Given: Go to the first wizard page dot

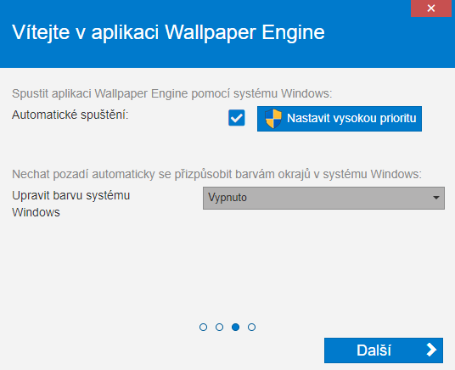Looking at the screenshot, I should pyautogui.click(x=203, y=327).
